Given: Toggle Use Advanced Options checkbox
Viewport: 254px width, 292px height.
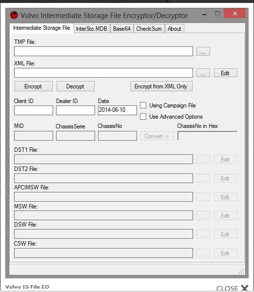Looking at the screenshot, I should pyautogui.click(x=143, y=117).
